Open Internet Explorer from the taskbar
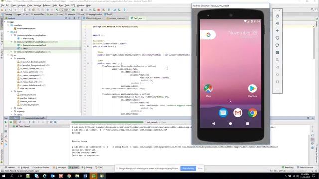Screen dimensions: 319x179 44,176
